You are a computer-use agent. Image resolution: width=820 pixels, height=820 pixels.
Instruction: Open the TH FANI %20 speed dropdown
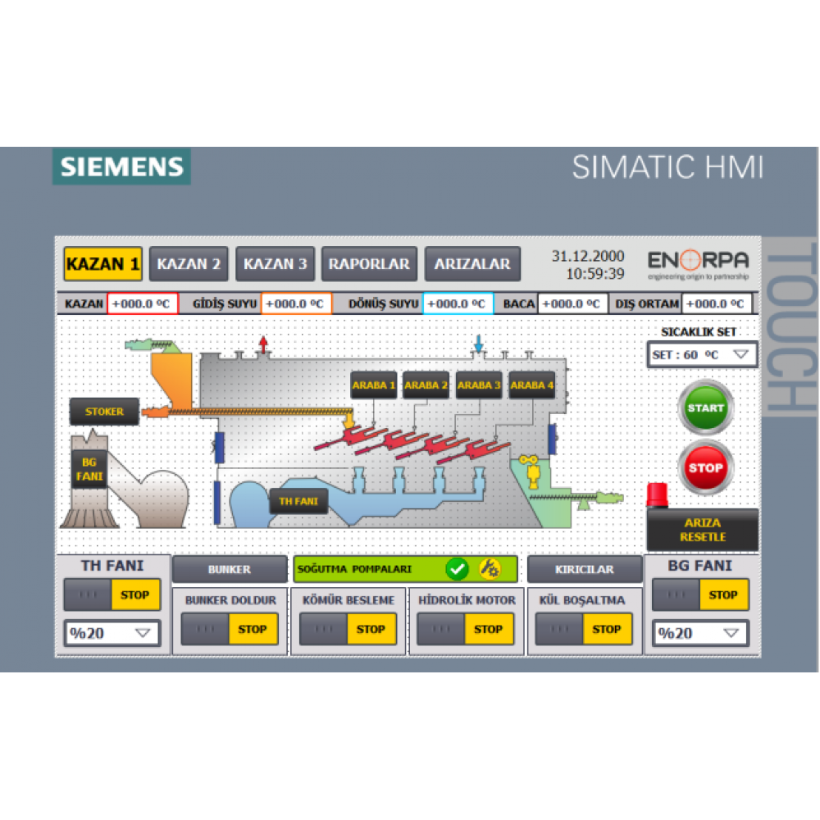[112, 633]
